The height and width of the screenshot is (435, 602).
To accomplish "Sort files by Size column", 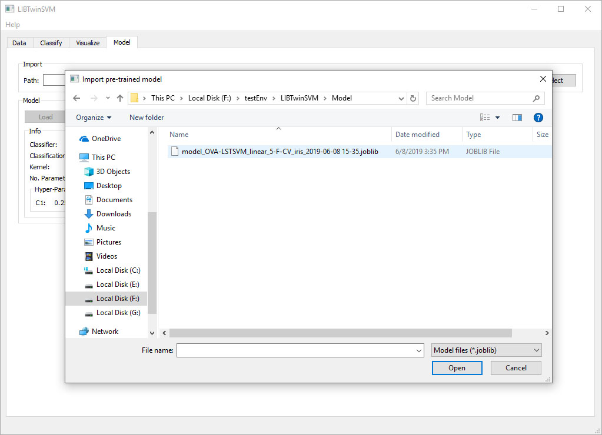I will click(542, 135).
